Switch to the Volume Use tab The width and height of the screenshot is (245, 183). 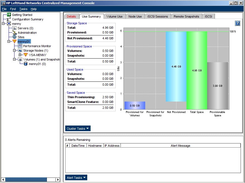[114, 16]
